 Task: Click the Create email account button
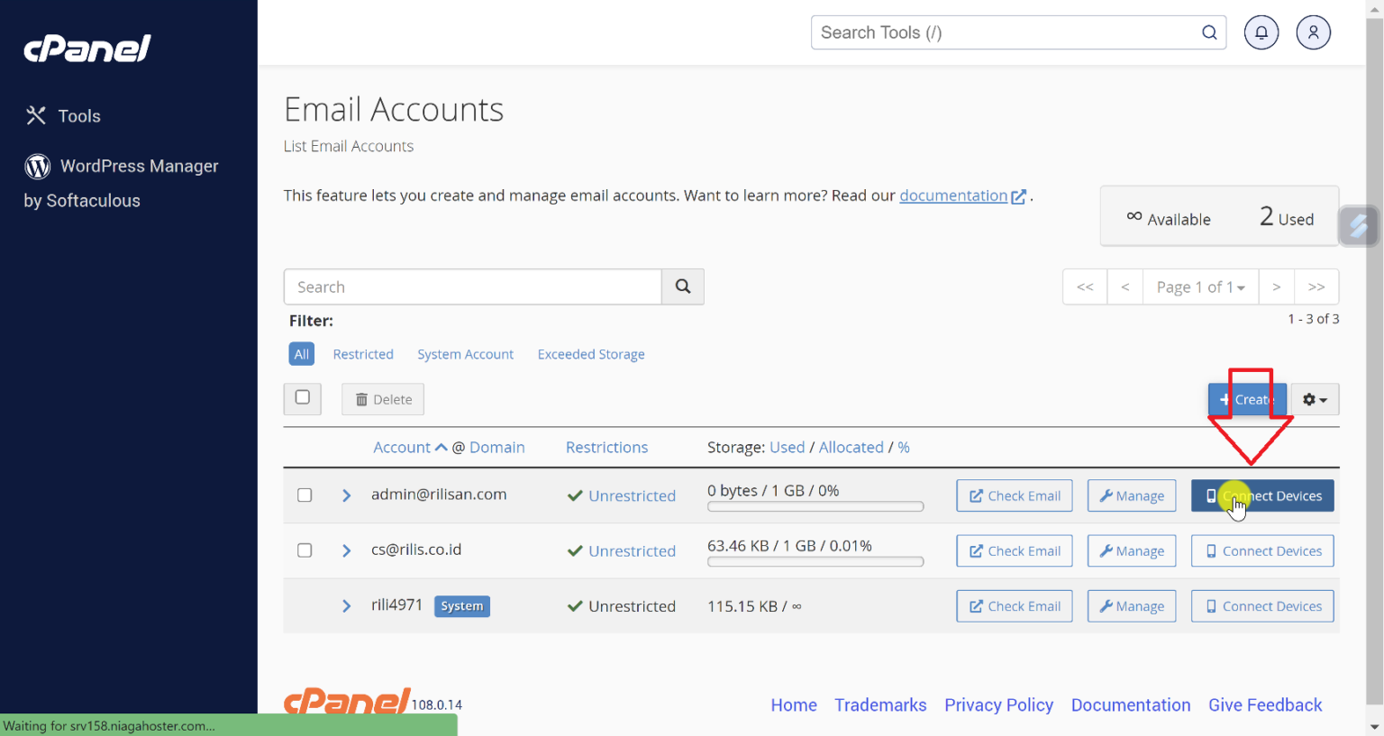1247,399
